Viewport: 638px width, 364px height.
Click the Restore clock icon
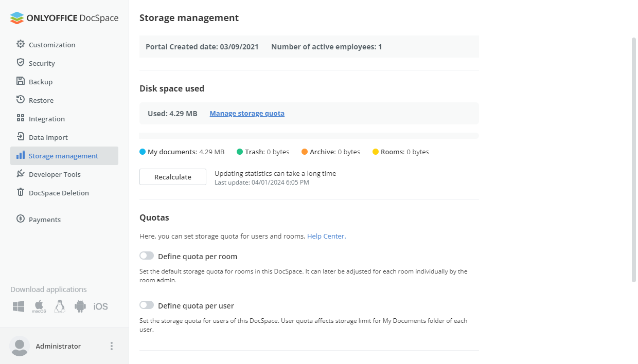pos(21,100)
